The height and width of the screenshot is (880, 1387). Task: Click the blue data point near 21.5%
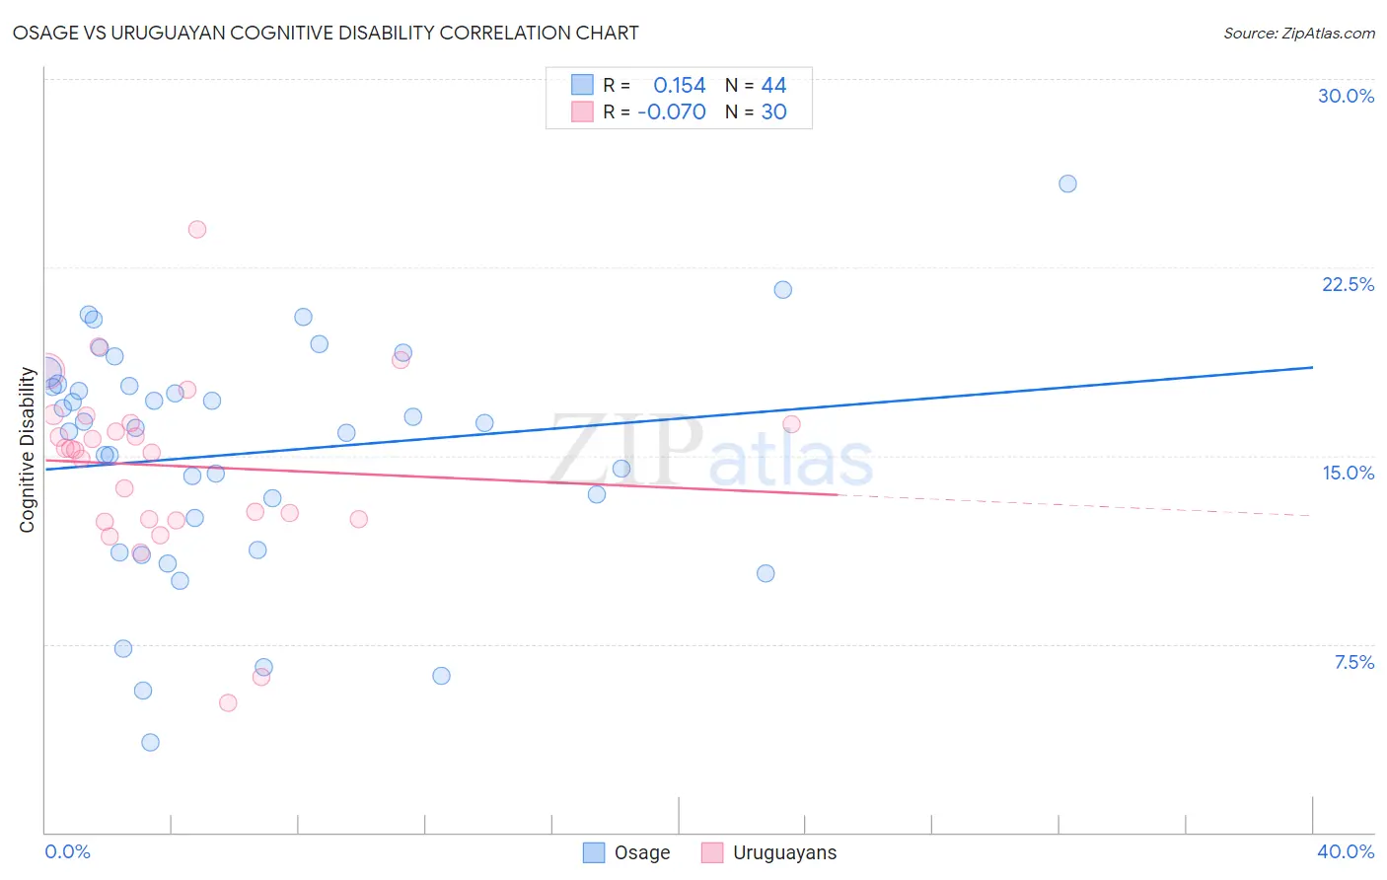[x=783, y=289]
